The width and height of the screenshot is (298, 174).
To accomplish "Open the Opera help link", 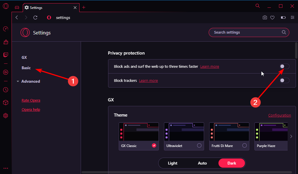I will (31, 109).
